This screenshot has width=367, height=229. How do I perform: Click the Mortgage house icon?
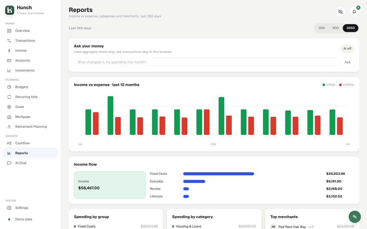9,117
